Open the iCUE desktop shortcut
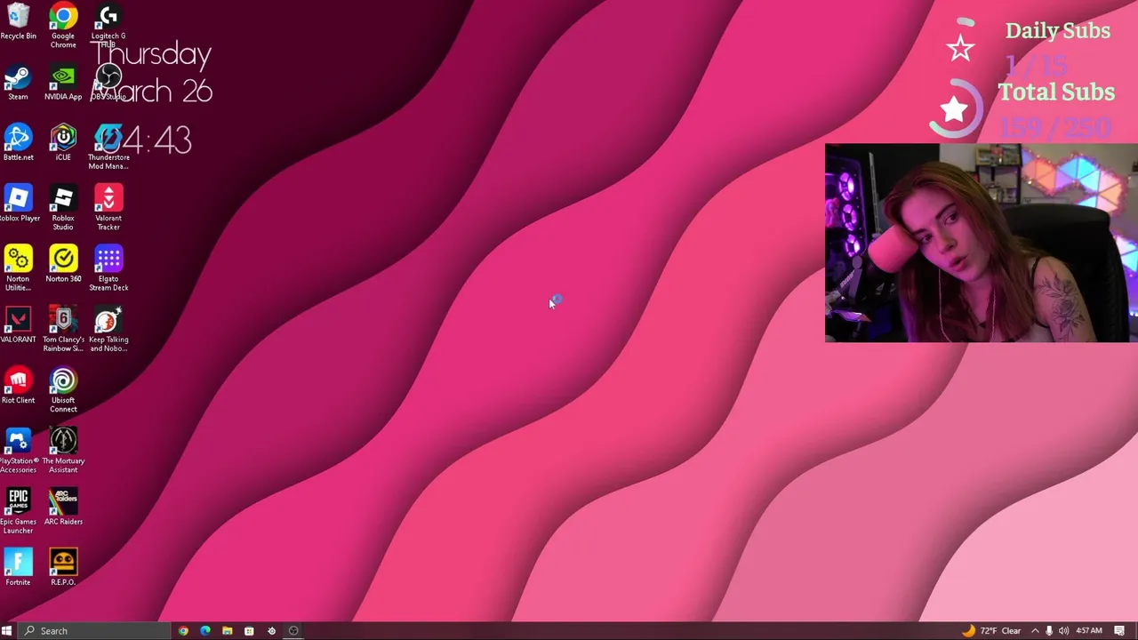1138x640 pixels. click(x=63, y=143)
